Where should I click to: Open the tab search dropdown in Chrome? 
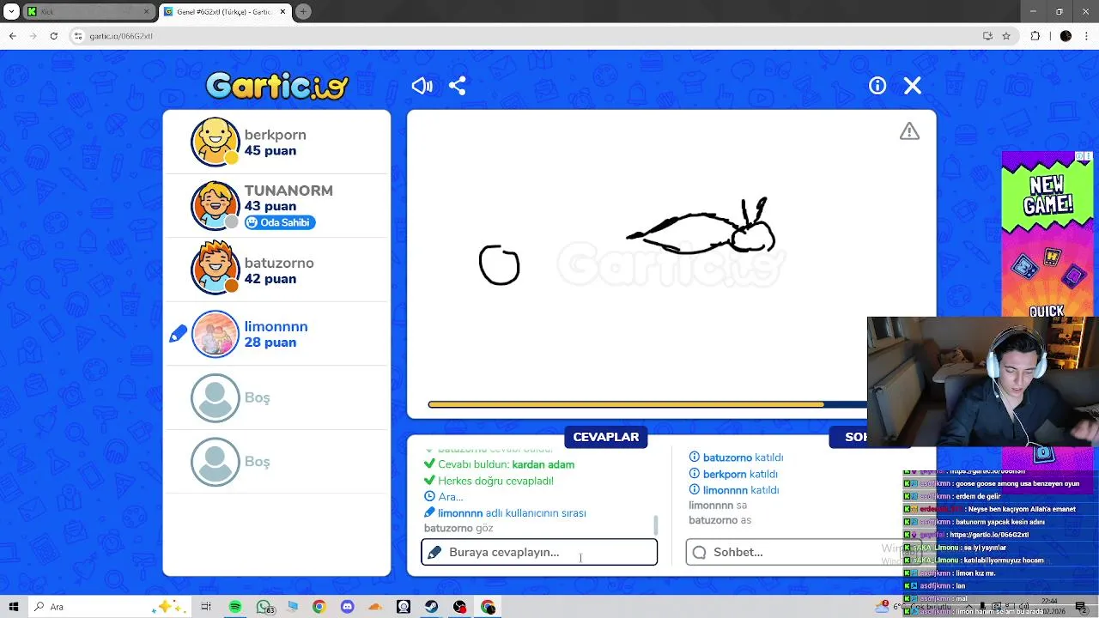coord(11,12)
